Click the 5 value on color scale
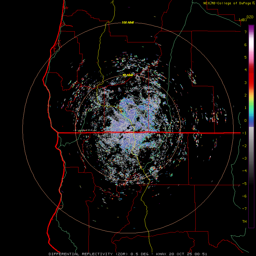This screenshot has height=256, width=256. point(245,57)
